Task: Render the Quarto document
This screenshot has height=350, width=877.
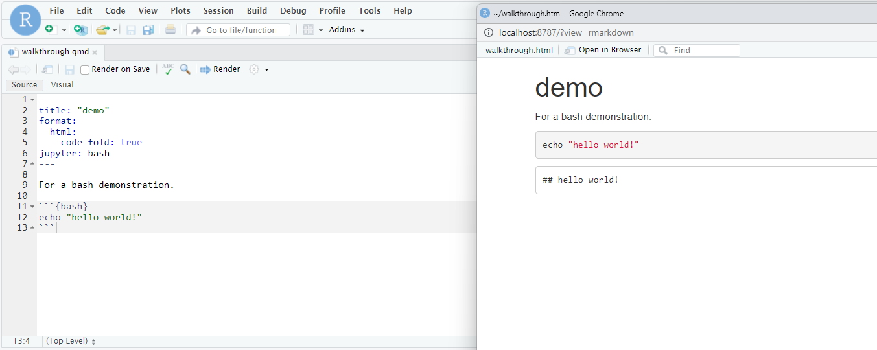Action: (220, 69)
